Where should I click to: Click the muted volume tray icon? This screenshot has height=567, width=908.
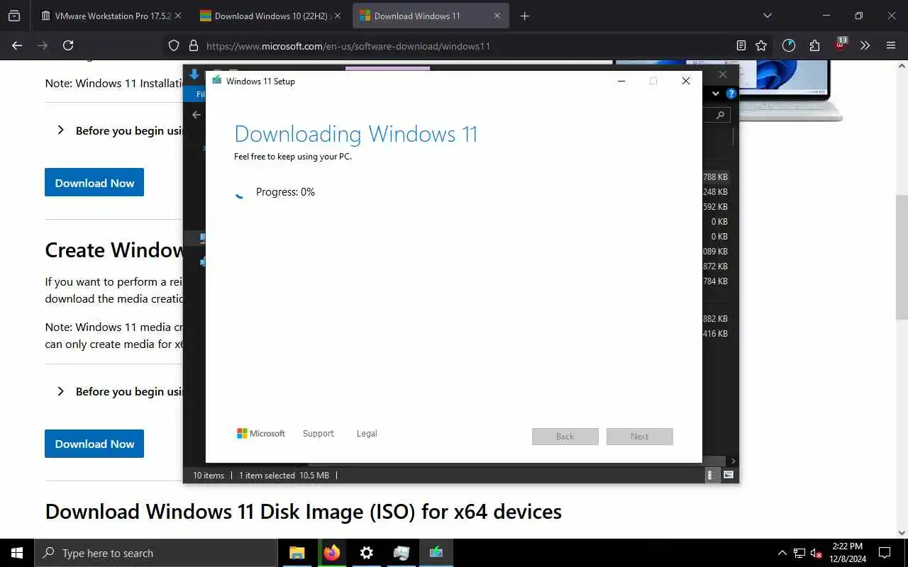pos(816,553)
